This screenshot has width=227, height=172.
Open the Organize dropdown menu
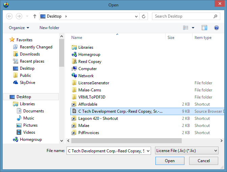[x=19, y=28]
